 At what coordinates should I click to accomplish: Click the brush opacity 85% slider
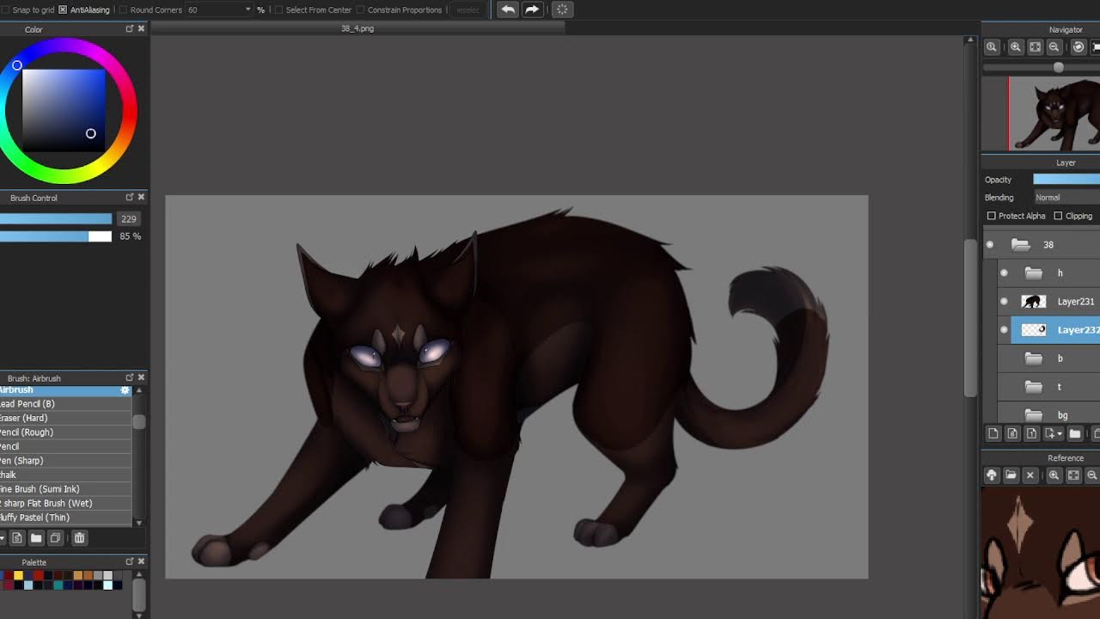[56, 236]
